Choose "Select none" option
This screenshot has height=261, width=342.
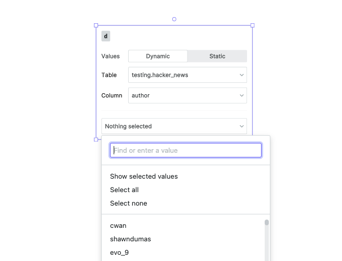[129, 204]
